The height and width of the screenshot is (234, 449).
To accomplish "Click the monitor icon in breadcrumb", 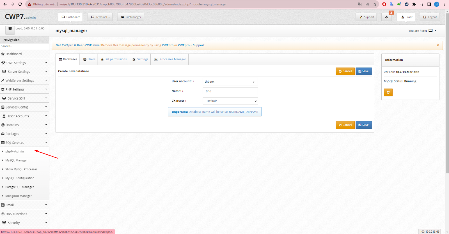I will tap(430, 31).
